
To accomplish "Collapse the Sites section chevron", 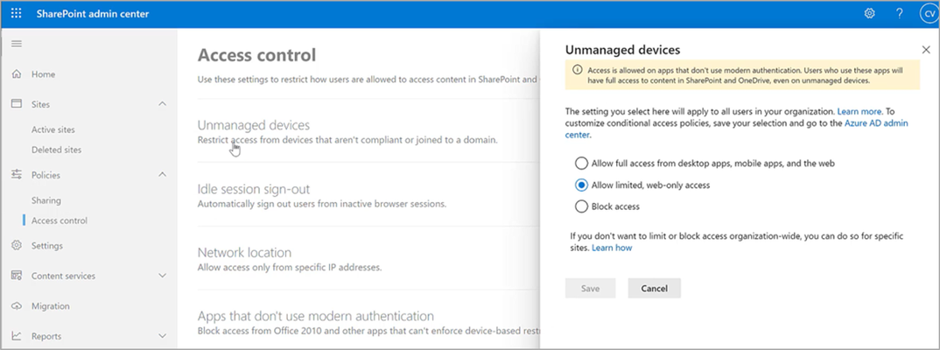I will click(162, 104).
